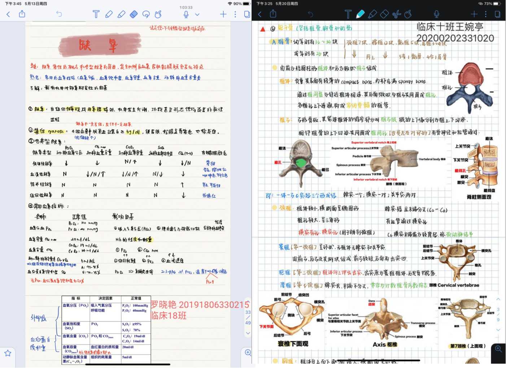Tap the 33/49 page indicator
Screen dimensions: 506x368
click(x=248, y=317)
